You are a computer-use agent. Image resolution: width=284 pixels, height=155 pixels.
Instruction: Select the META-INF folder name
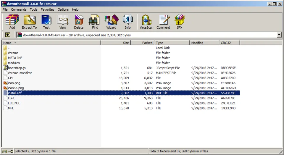click(15, 58)
